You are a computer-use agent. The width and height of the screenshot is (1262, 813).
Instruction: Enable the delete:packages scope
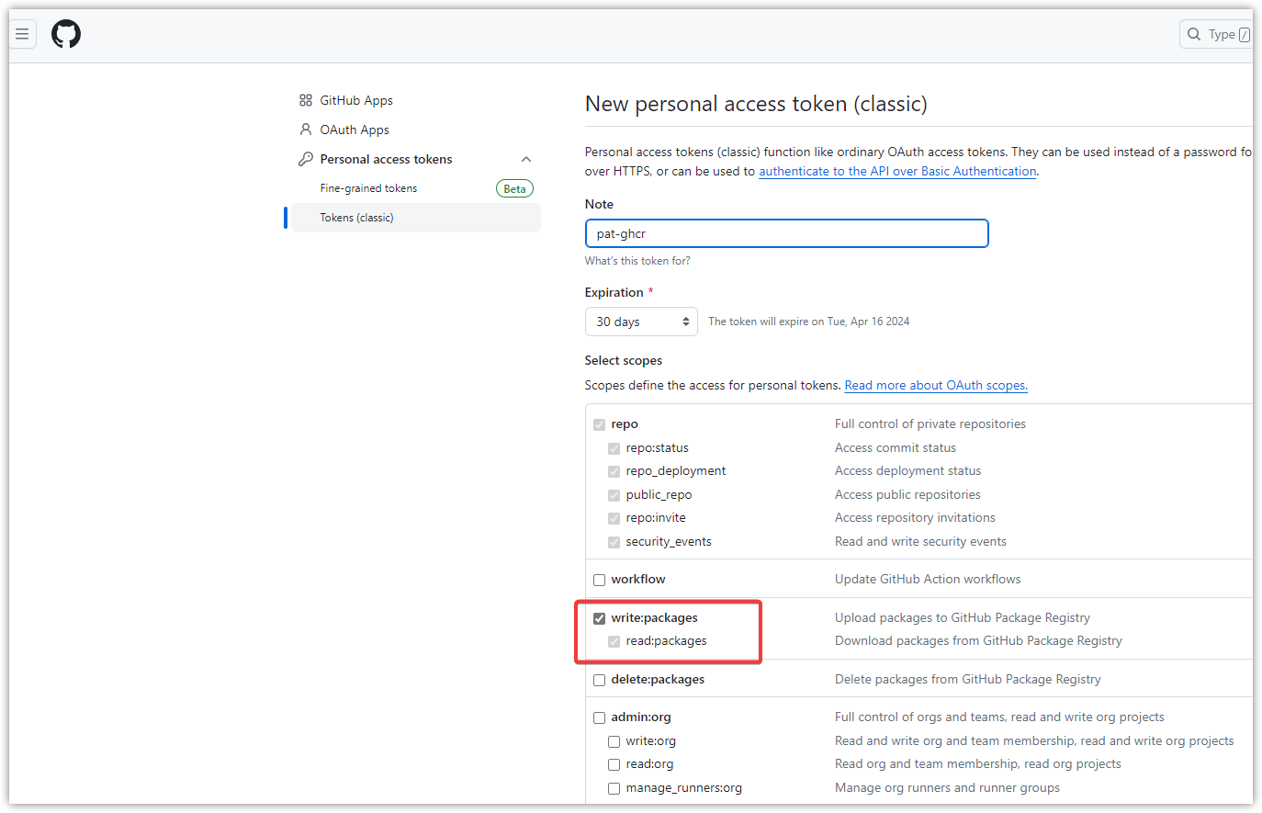[x=599, y=679]
